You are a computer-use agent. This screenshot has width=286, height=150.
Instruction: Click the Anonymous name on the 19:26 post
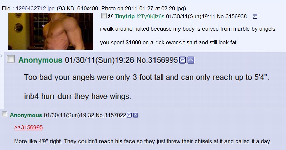point(40,60)
